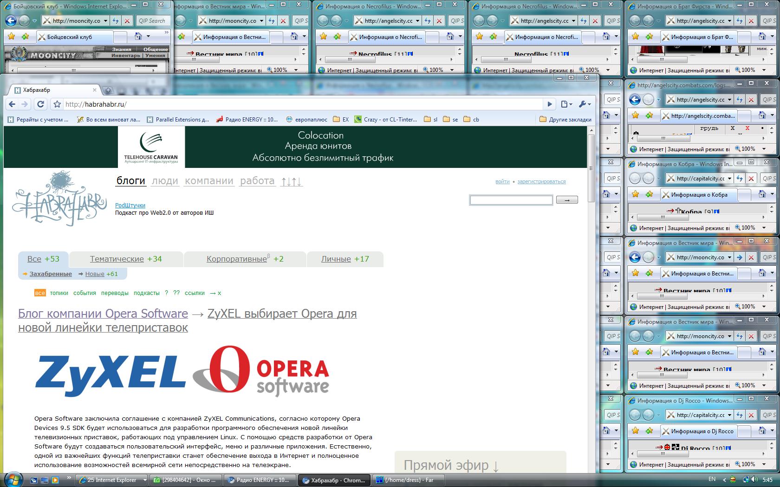Viewport: 780px width, 487px height.
Task: Open the Parallel Extensions bookmark
Action: (x=178, y=120)
